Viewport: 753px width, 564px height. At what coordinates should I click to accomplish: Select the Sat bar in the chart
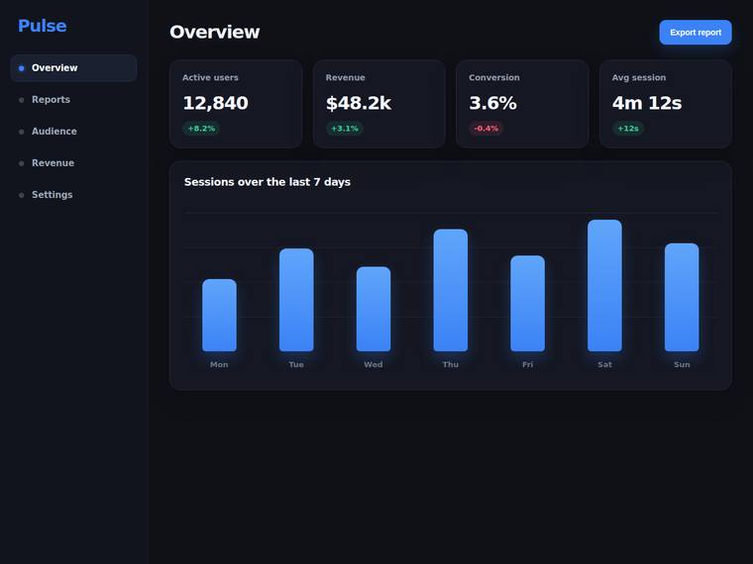[x=604, y=285]
